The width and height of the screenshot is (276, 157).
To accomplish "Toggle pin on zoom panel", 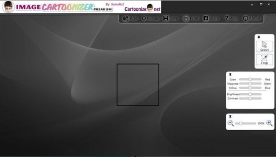I will 230,117.
